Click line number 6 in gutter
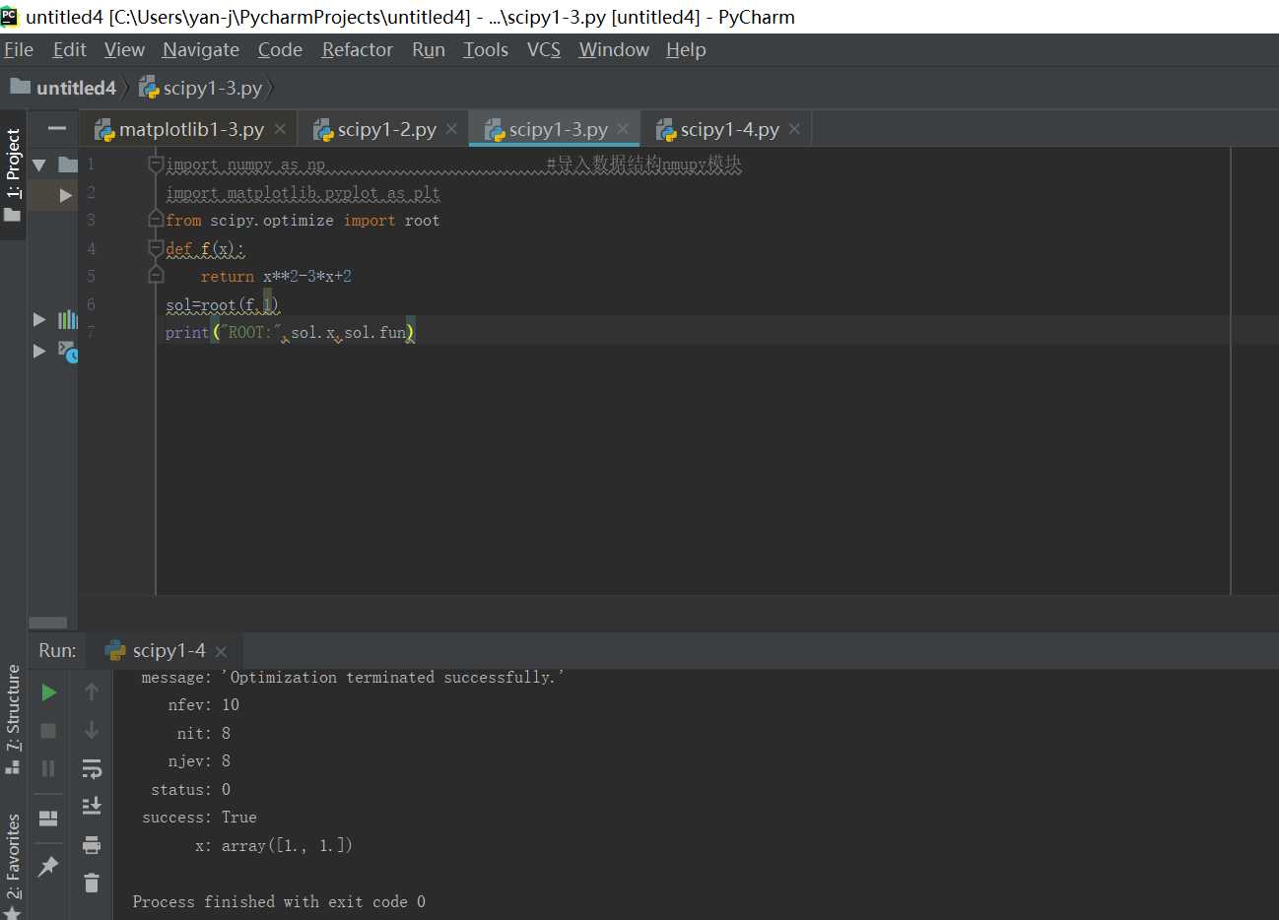 (x=91, y=304)
